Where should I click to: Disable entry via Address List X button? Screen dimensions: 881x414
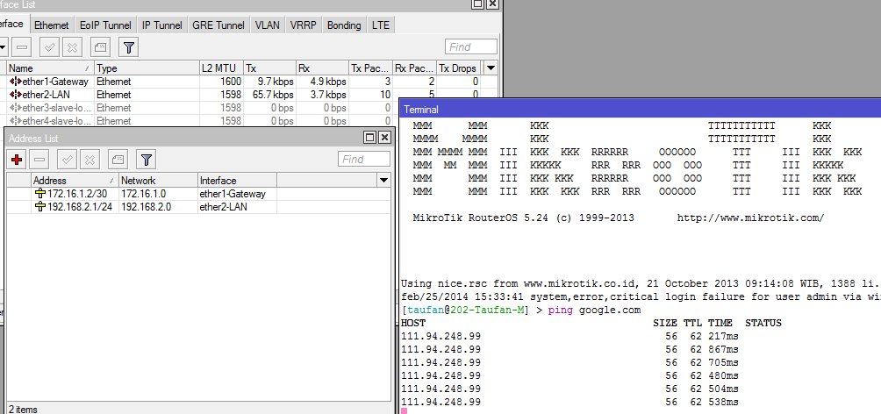point(90,161)
